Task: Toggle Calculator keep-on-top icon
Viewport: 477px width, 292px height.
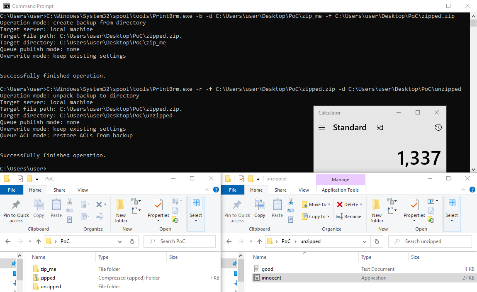Action: 380,127
